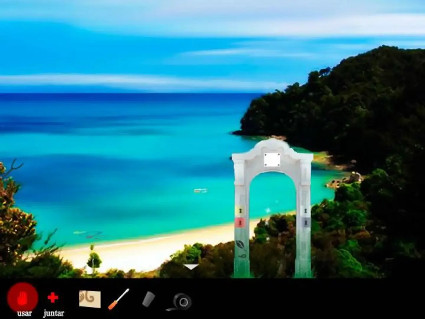
Task: Select the red plus 'juntar' action
Action: (53, 298)
